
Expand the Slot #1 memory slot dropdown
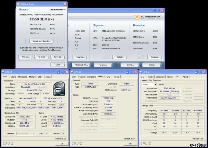[155, 84]
